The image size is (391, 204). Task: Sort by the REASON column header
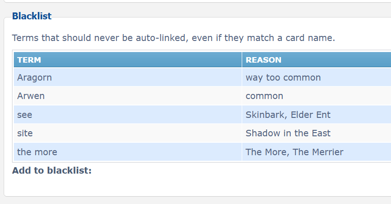point(263,60)
